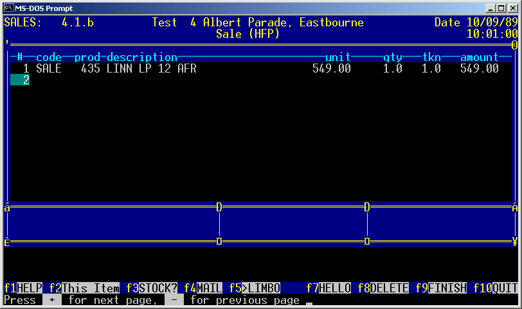This screenshot has height=309, width=522.
Task: Click the minus key for previous page
Action: pyautogui.click(x=174, y=300)
